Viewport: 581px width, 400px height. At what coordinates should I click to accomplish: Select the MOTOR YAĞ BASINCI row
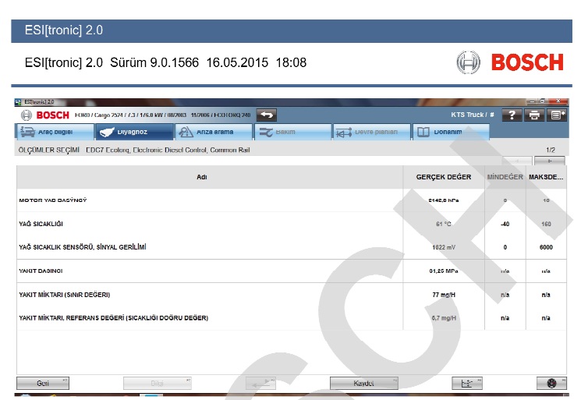[291, 200]
